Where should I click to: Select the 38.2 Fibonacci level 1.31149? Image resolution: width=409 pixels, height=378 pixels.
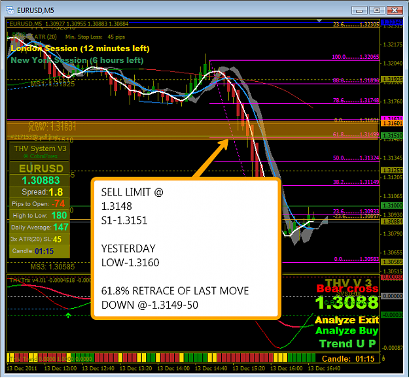pyautogui.click(x=356, y=182)
